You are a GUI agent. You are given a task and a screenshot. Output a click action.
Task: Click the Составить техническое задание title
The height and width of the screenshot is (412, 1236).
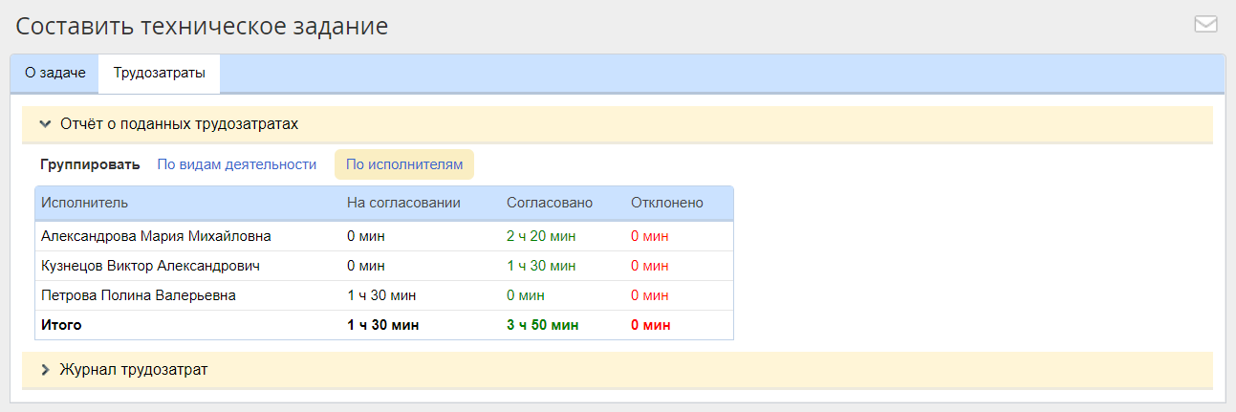pos(202,26)
